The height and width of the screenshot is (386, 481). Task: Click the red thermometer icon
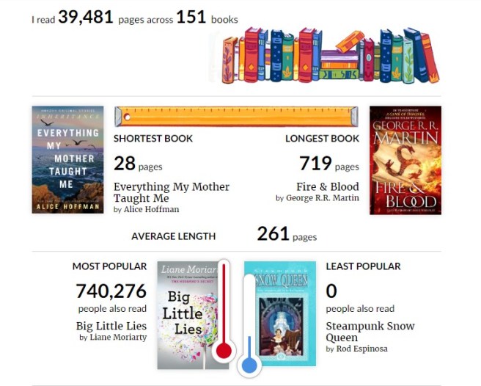coord(224,316)
